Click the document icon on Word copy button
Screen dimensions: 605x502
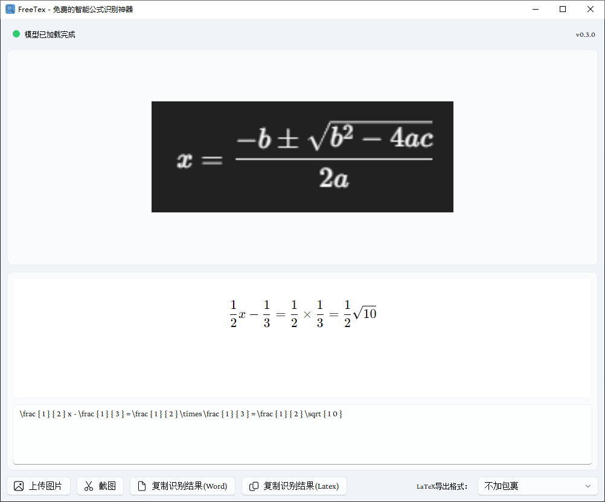coord(142,486)
